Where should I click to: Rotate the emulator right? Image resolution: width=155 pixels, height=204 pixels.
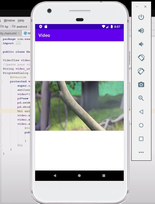pos(141,71)
